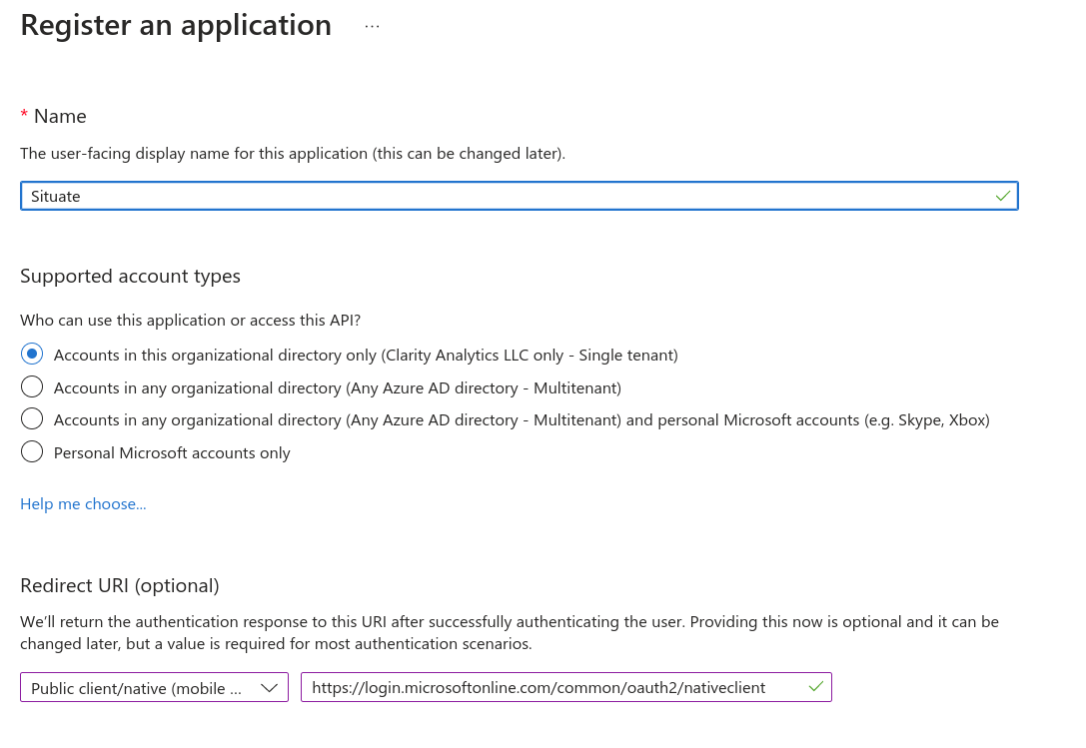This screenshot has width=1086, height=748.
Task: Click the chevron arrow on the platform dropdown
Action: 269,688
